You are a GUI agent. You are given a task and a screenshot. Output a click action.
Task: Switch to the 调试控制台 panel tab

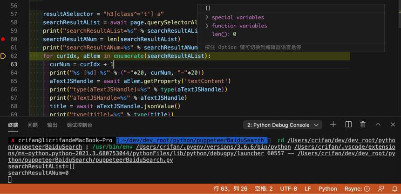79,125
